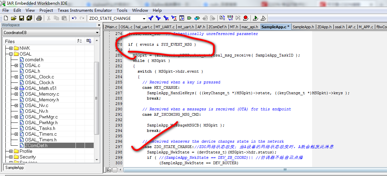387x176 pixels.
Task: Switch to the ZMain.c tab
Action: (x=111, y=27)
